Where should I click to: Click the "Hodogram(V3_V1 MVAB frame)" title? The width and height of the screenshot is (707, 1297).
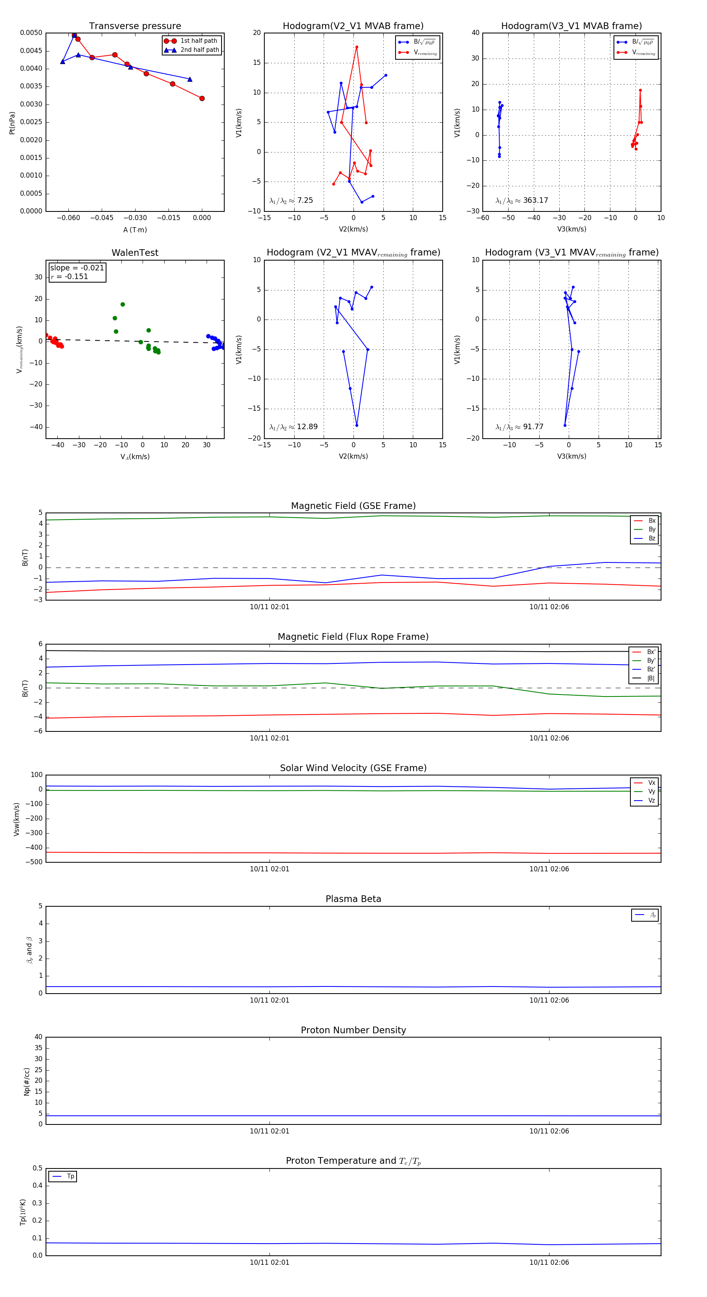[x=571, y=26]
